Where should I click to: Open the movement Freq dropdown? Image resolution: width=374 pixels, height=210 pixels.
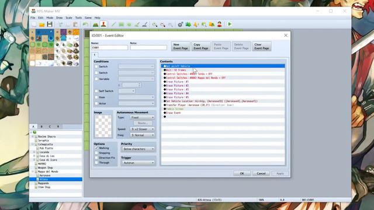[143, 135]
